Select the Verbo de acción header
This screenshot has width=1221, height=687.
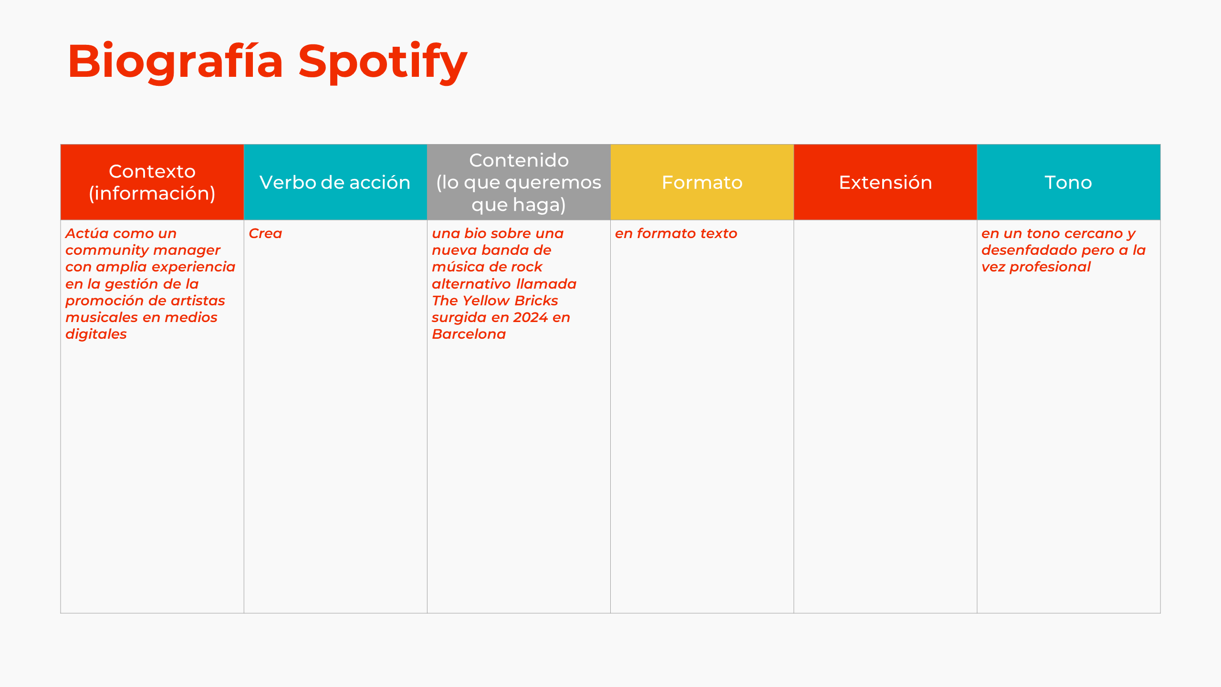335,182
